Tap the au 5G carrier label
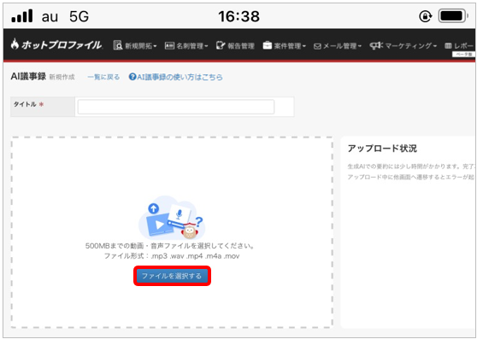 point(66,16)
